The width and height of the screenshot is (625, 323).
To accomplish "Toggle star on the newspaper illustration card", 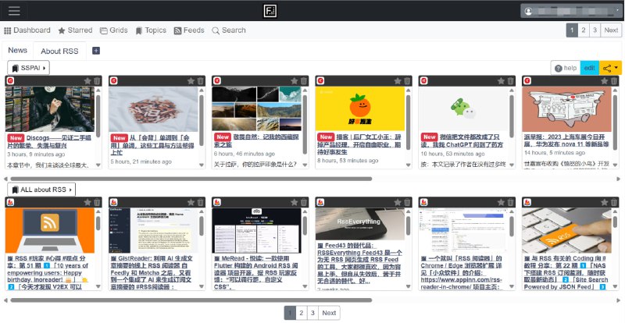I will 604,81.
